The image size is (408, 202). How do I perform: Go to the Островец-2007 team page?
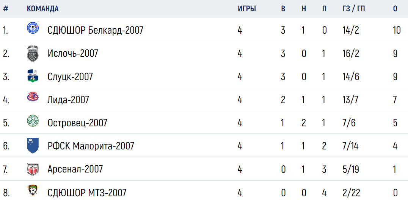click(77, 123)
